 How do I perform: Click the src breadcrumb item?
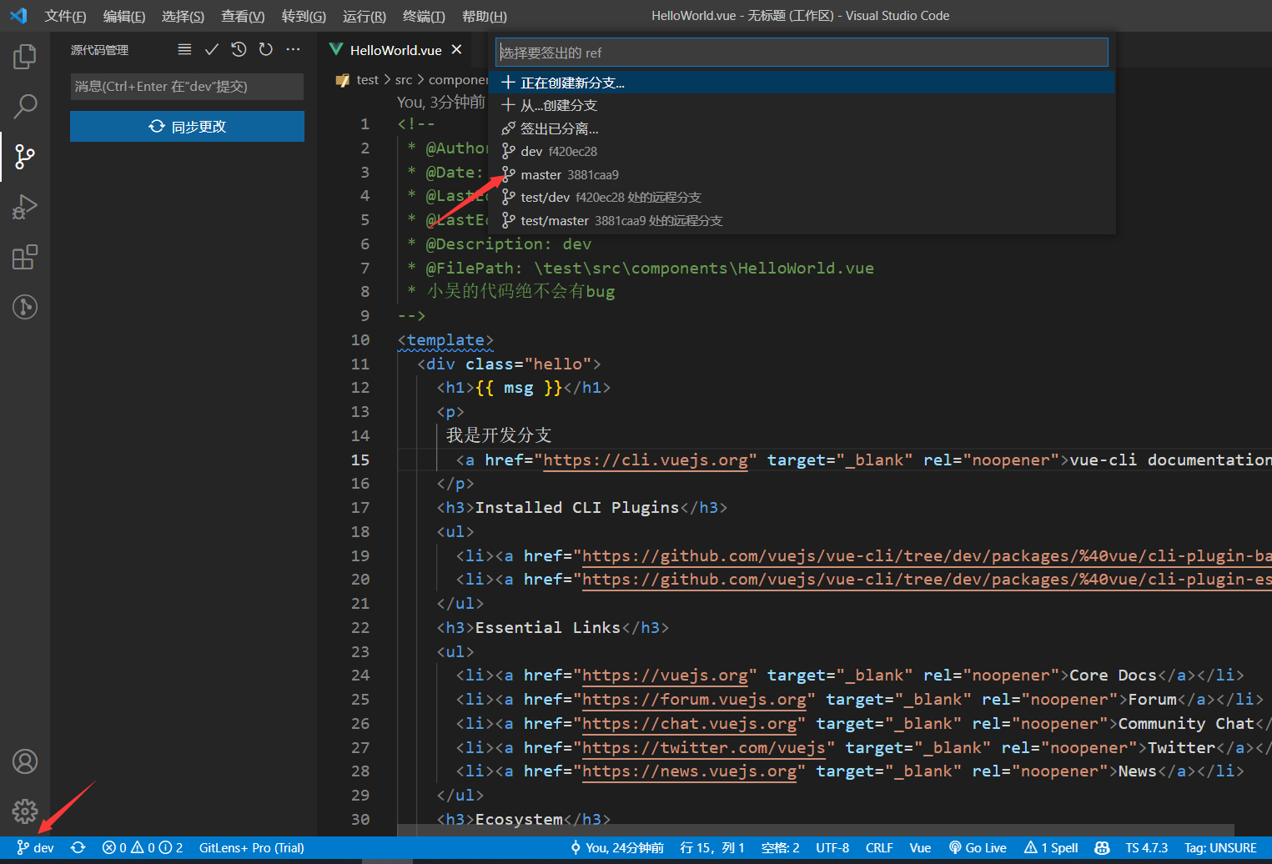pos(404,80)
